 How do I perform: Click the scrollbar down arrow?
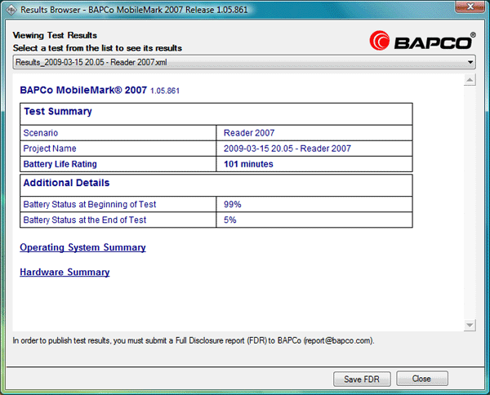click(x=470, y=325)
